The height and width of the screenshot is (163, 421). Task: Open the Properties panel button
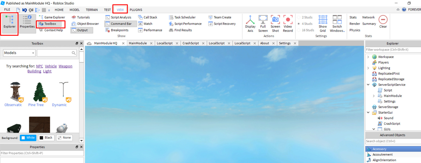(x=27, y=24)
